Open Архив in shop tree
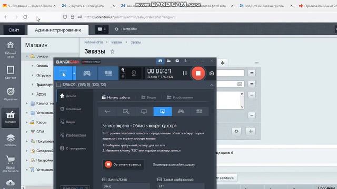 [41, 94]
